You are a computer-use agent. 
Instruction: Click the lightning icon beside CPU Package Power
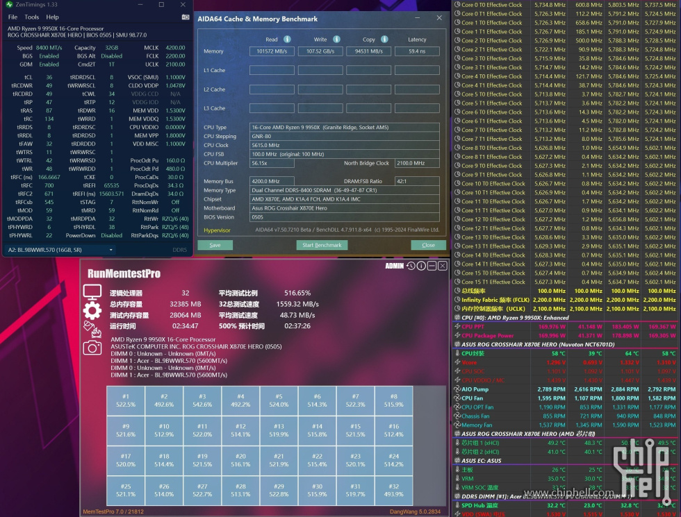(457, 335)
